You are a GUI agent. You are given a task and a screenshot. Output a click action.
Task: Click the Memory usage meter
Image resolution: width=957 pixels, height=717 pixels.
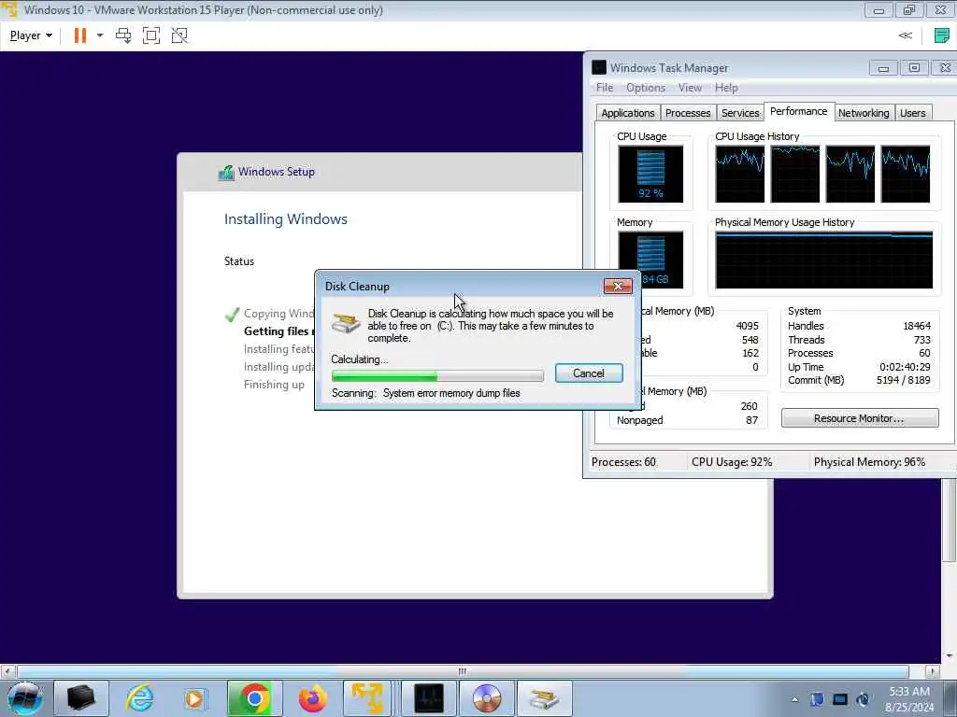tap(650, 260)
